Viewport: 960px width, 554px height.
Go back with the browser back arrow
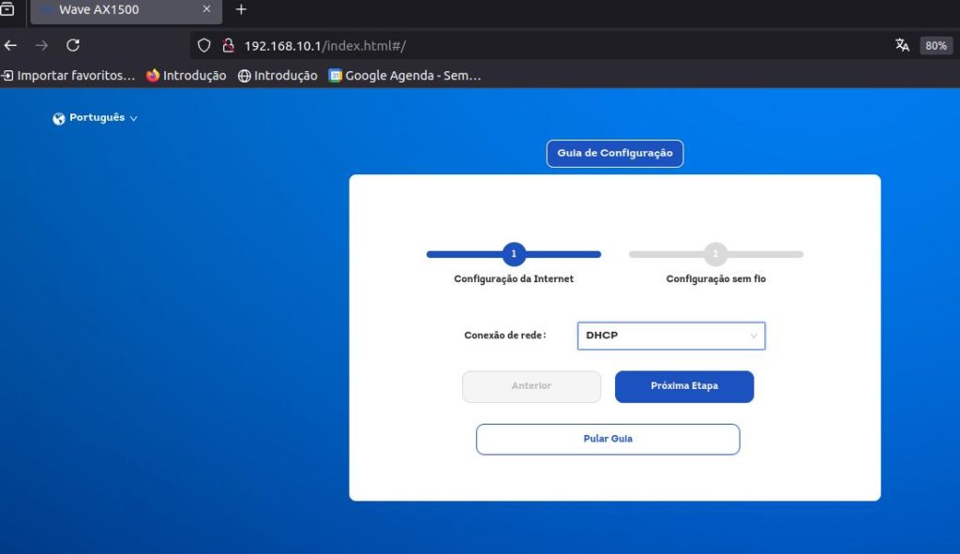click(x=10, y=45)
